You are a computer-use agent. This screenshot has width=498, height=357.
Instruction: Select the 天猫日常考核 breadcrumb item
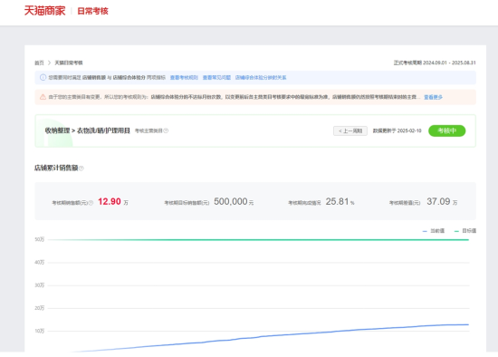pyautogui.click(x=69, y=63)
